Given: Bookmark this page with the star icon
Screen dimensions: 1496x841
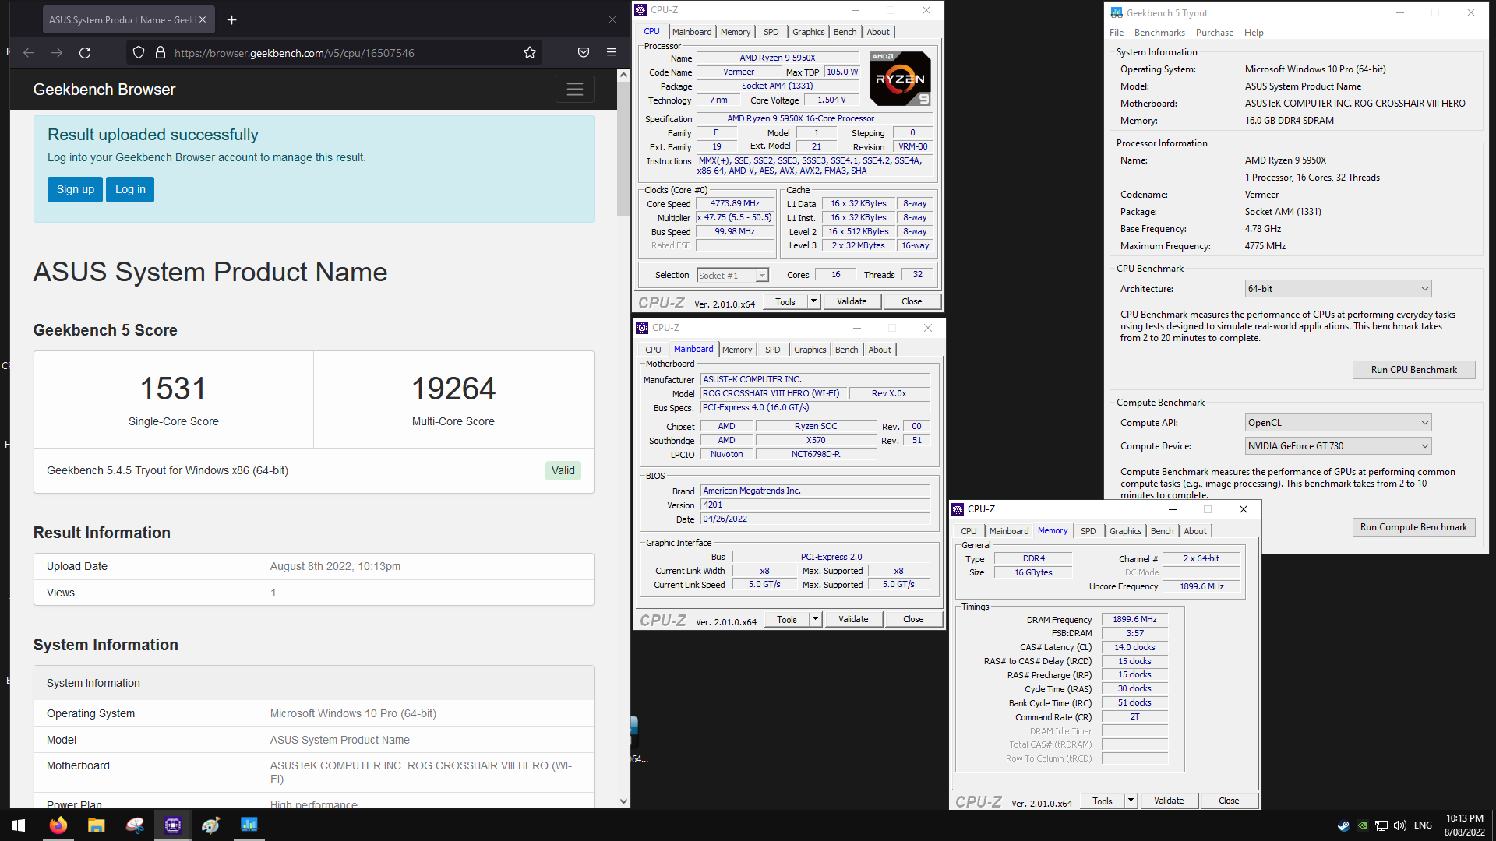Looking at the screenshot, I should [530, 53].
